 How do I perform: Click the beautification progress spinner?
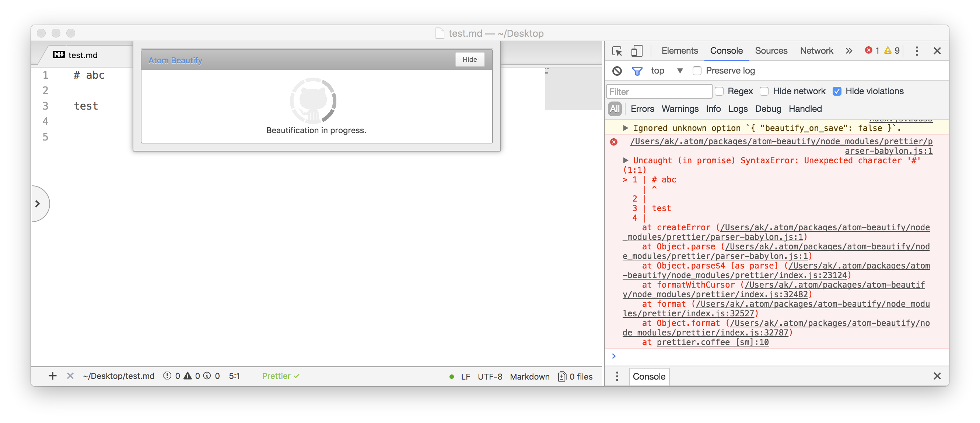tap(313, 101)
